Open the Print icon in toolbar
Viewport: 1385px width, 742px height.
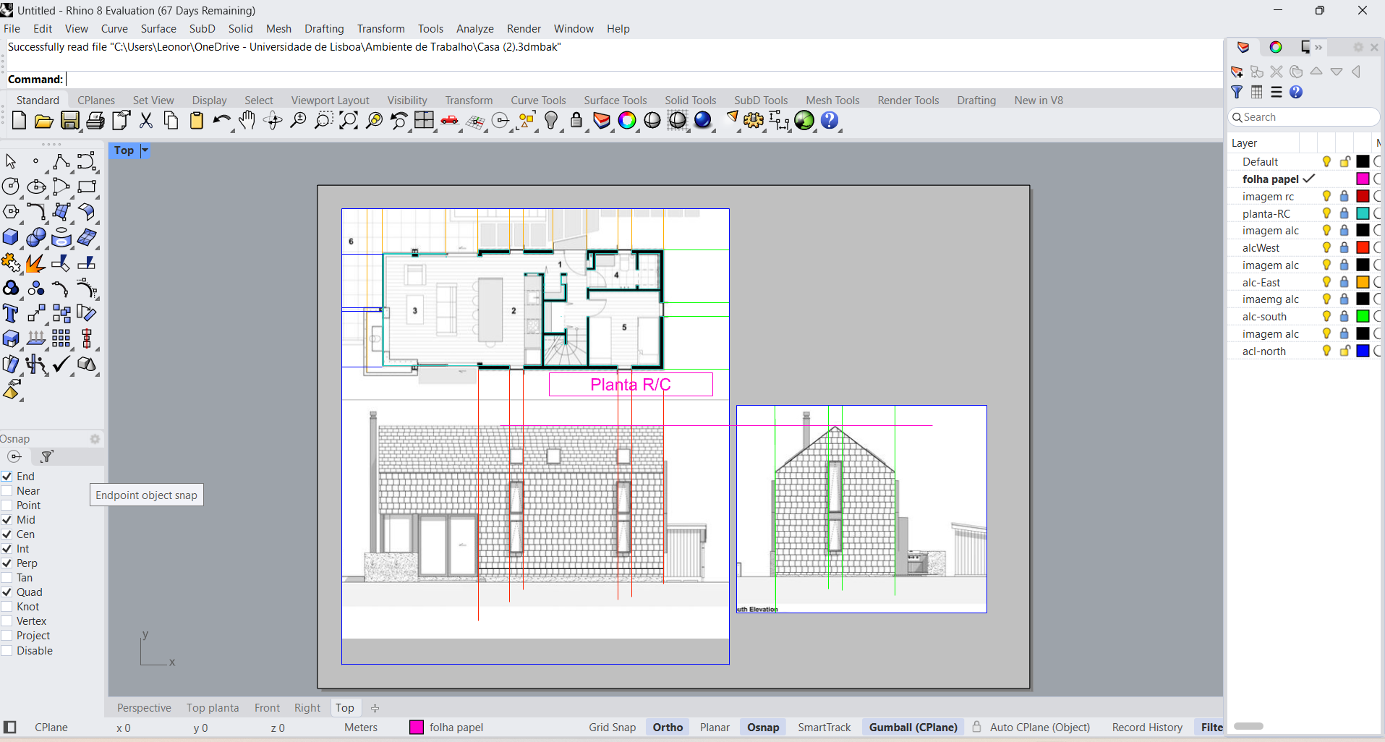[x=95, y=121]
